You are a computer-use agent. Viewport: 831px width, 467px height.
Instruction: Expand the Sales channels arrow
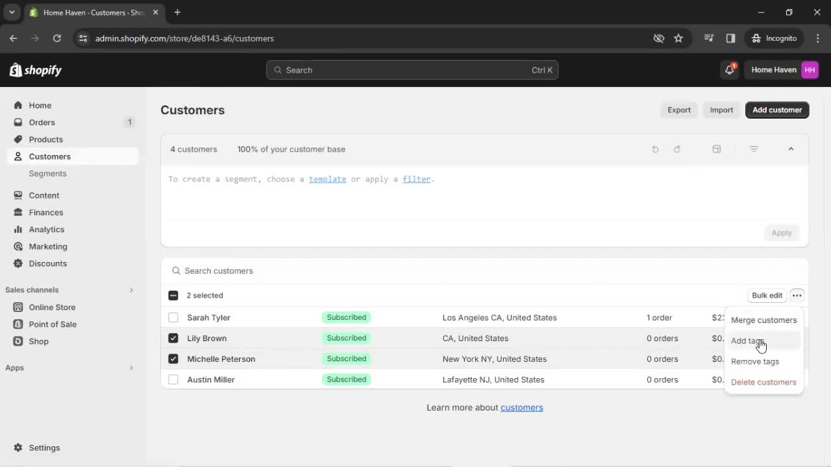coord(131,290)
